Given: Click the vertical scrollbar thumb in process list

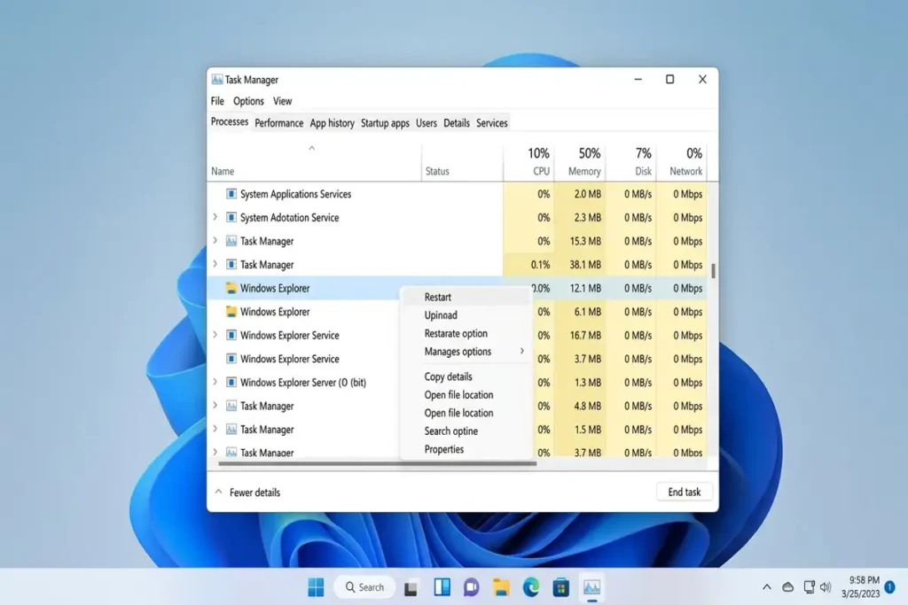Looking at the screenshot, I should 714,271.
